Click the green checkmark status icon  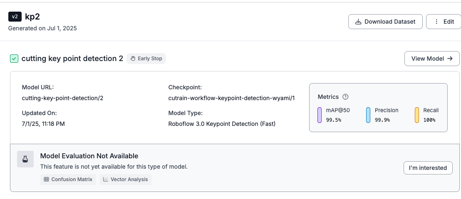click(14, 59)
